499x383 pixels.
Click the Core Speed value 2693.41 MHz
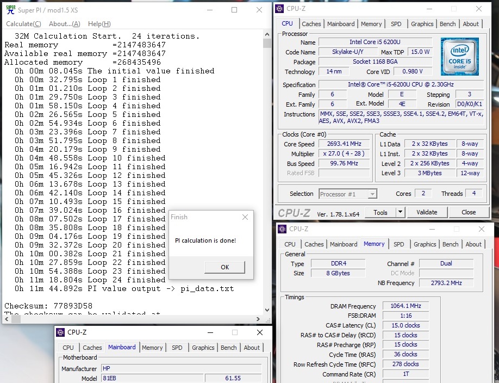pyautogui.click(x=344, y=144)
